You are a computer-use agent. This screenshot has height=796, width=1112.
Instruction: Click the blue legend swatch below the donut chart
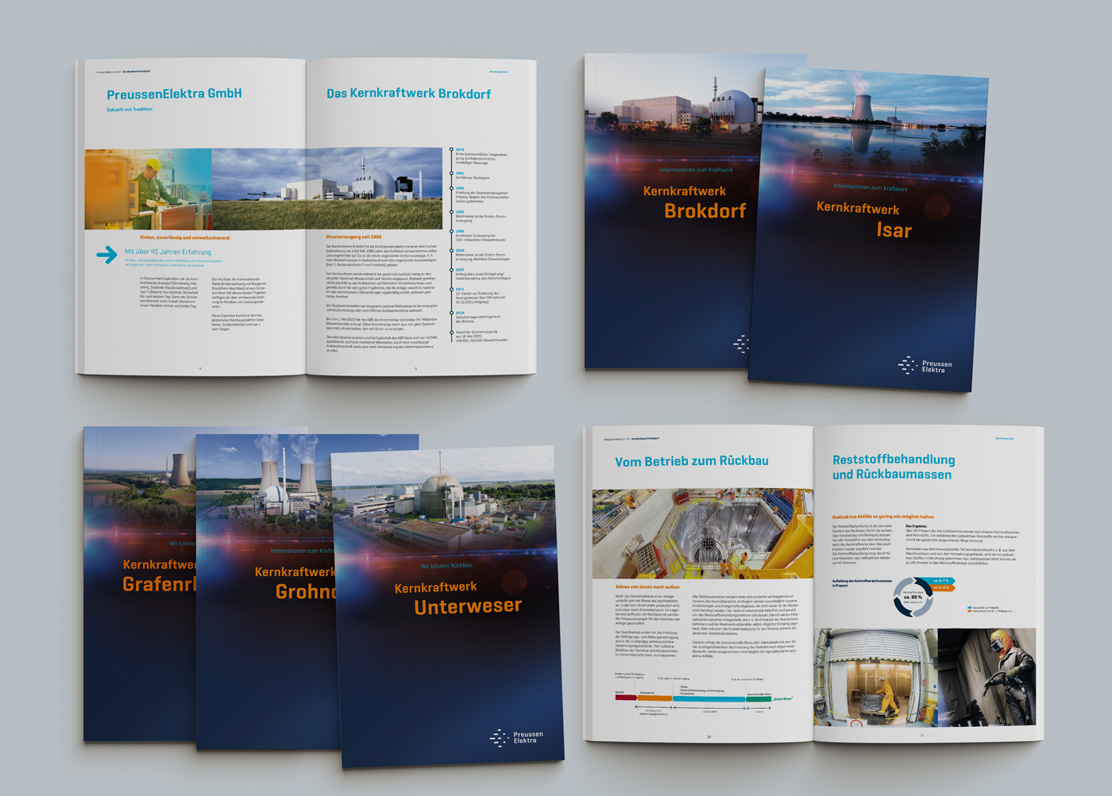point(970,607)
